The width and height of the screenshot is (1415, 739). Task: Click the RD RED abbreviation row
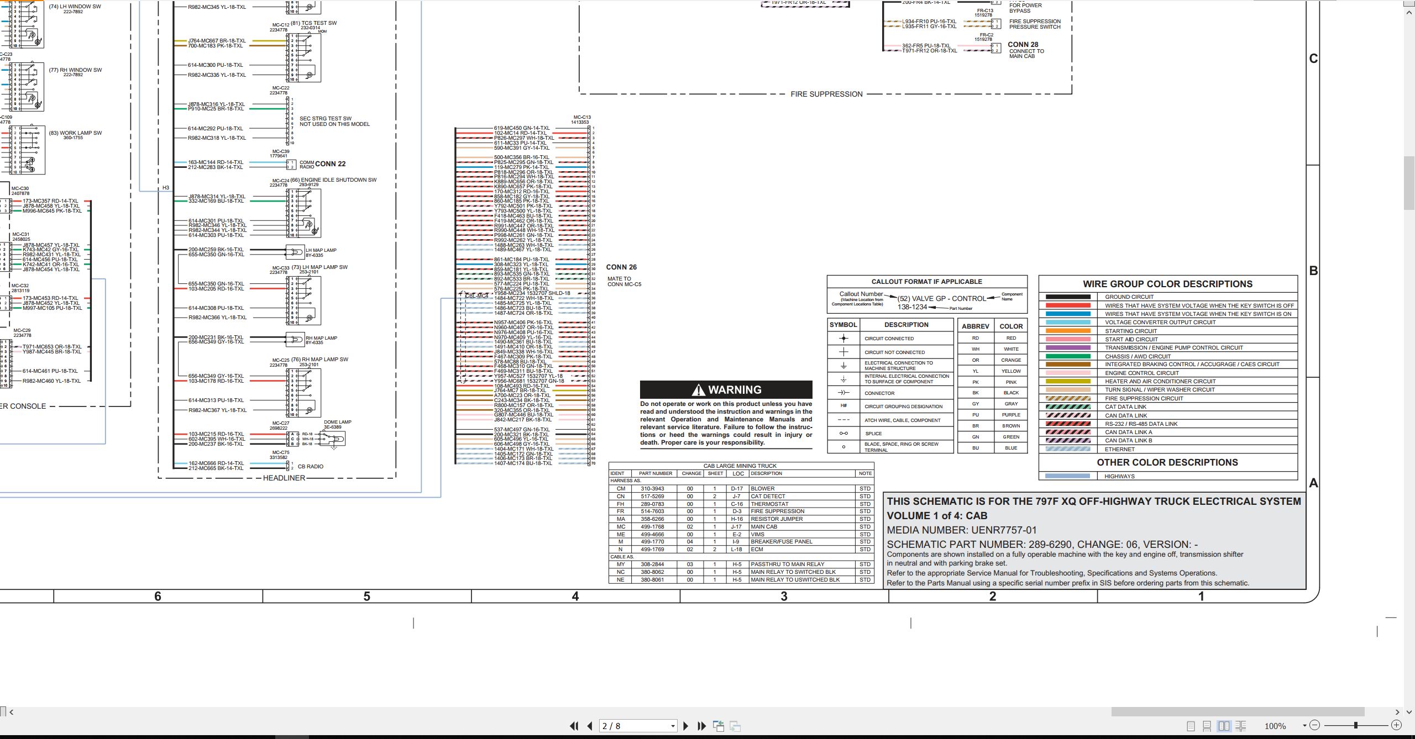point(992,338)
